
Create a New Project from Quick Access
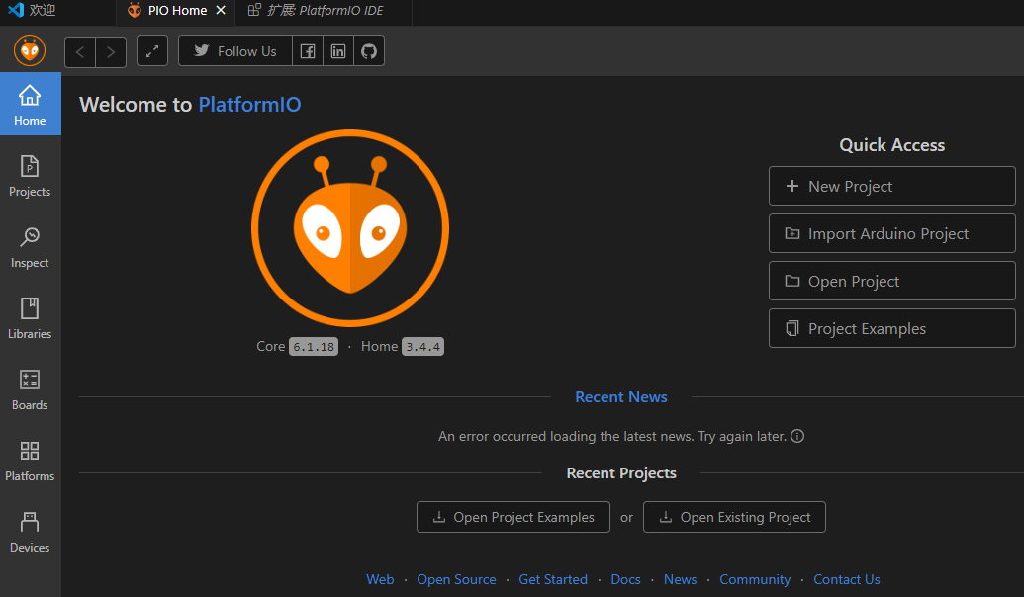coord(892,186)
